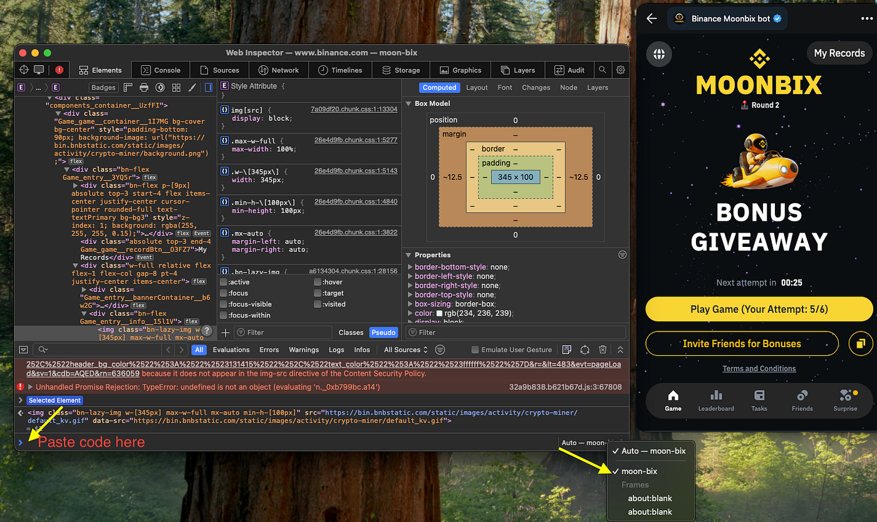Viewport: 877px width, 522px height.
Task: Enable the :target pseudo-class checkbox
Action: click(x=318, y=293)
